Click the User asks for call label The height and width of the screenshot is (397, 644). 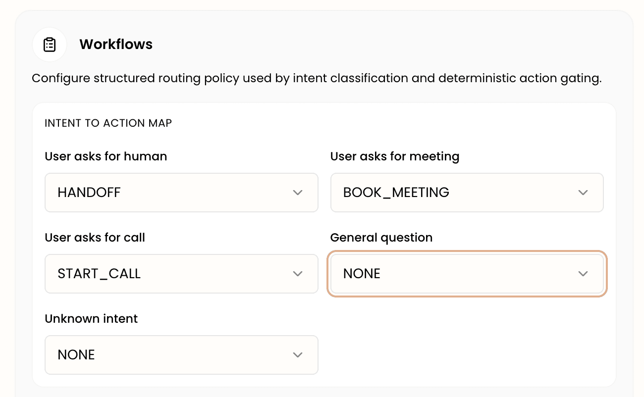coord(95,238)
